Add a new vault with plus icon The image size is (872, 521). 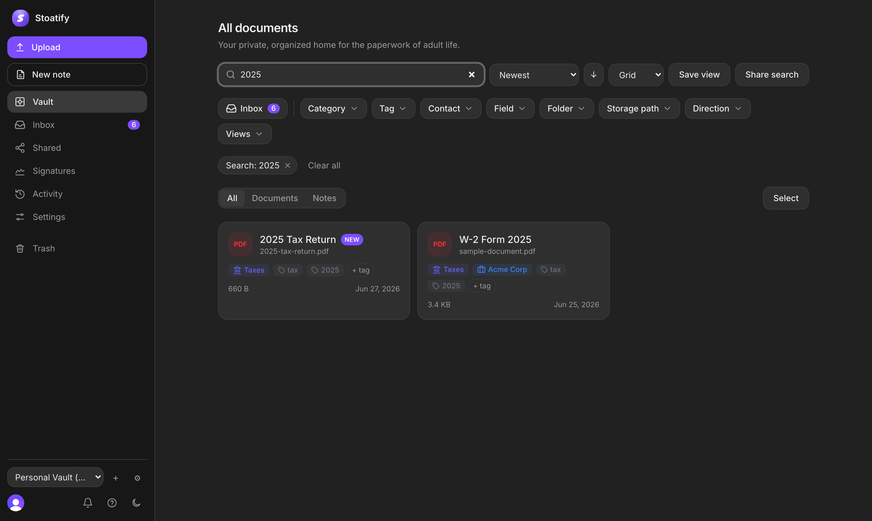click(x=115, y=478)
